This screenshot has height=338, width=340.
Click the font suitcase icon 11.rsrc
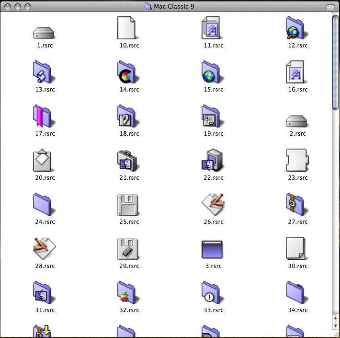coord(211,28)
